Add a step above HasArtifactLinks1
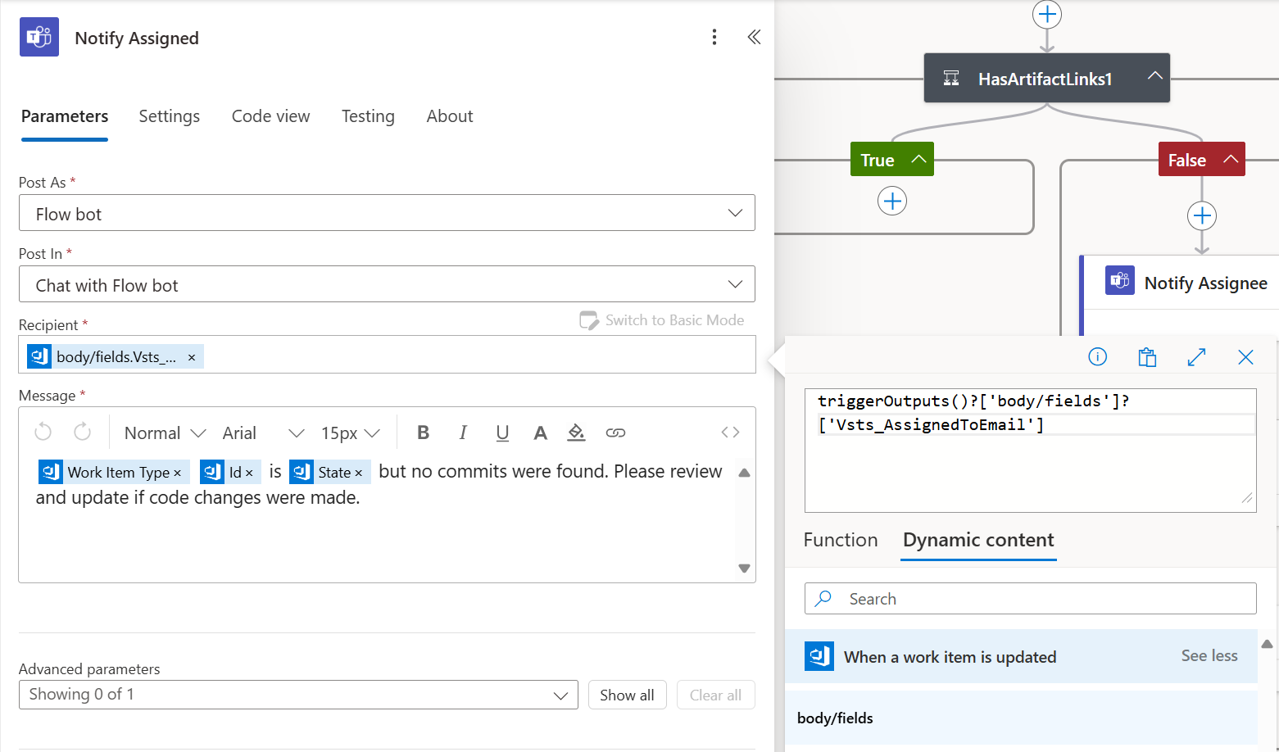The image size is (1279, 752). click(1047, 14)
